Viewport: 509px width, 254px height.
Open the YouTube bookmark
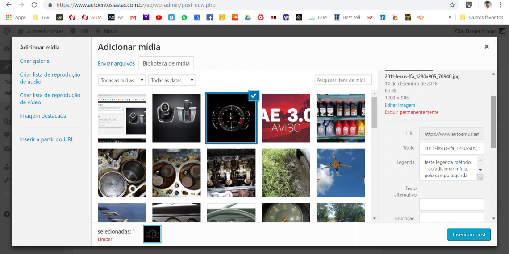coord(159,17)
